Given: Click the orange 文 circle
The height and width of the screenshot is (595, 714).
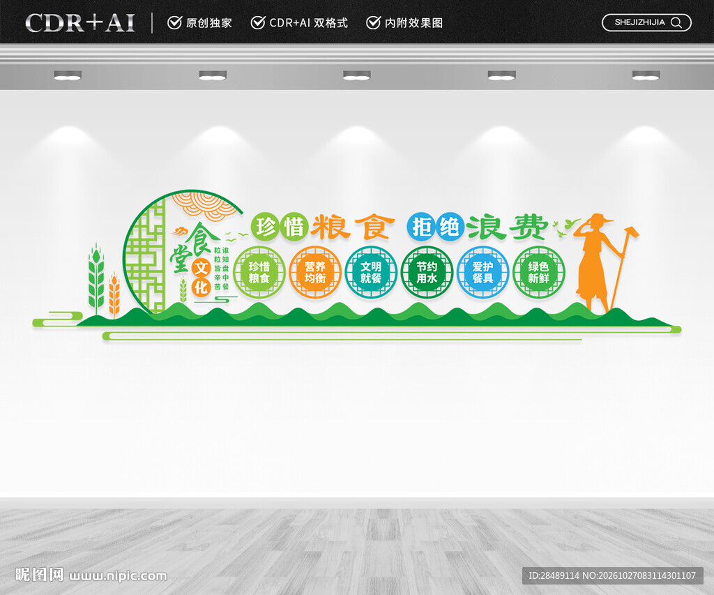Looking at the screenshot, I should (202, 268).
